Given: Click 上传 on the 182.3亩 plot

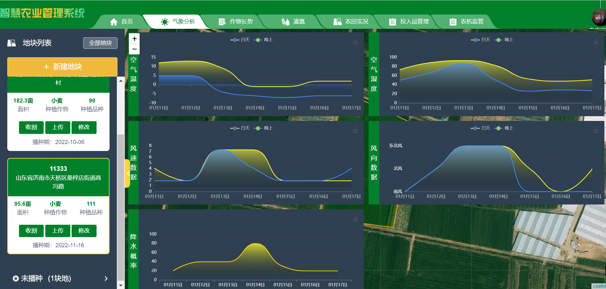Looking at the screenshot, I should click(x=58, y=127).
